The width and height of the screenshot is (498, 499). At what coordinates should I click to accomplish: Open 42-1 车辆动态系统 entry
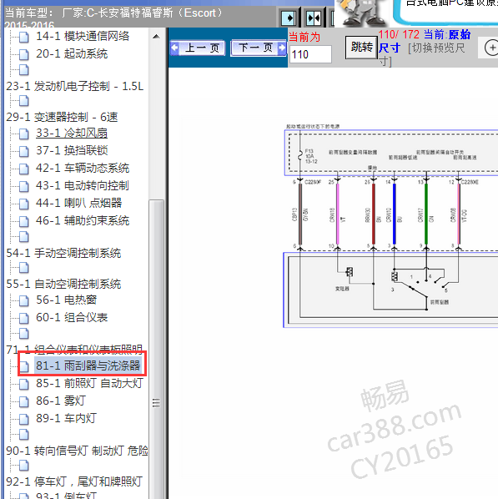tap(83, 168)
